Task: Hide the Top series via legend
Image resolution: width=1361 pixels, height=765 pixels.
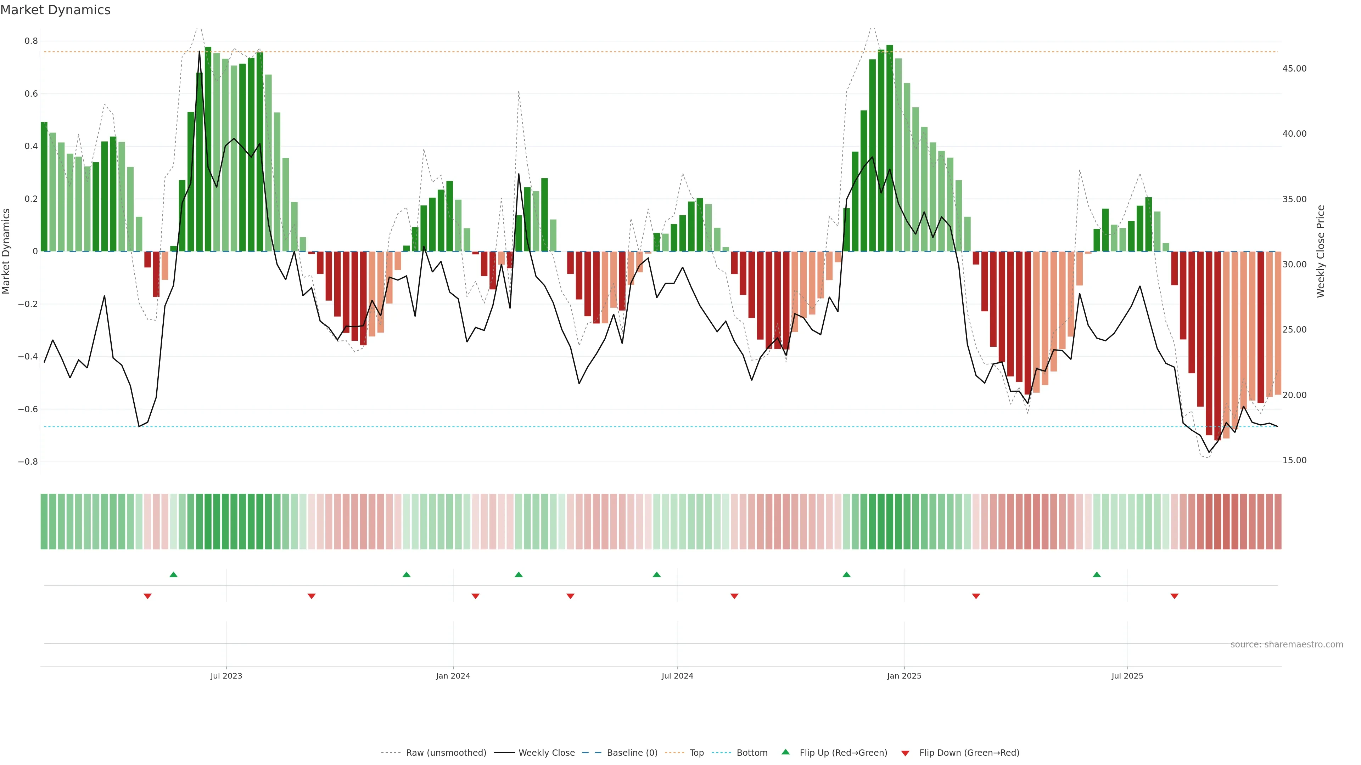Action: pyautogui.click(x=696, y=753)
